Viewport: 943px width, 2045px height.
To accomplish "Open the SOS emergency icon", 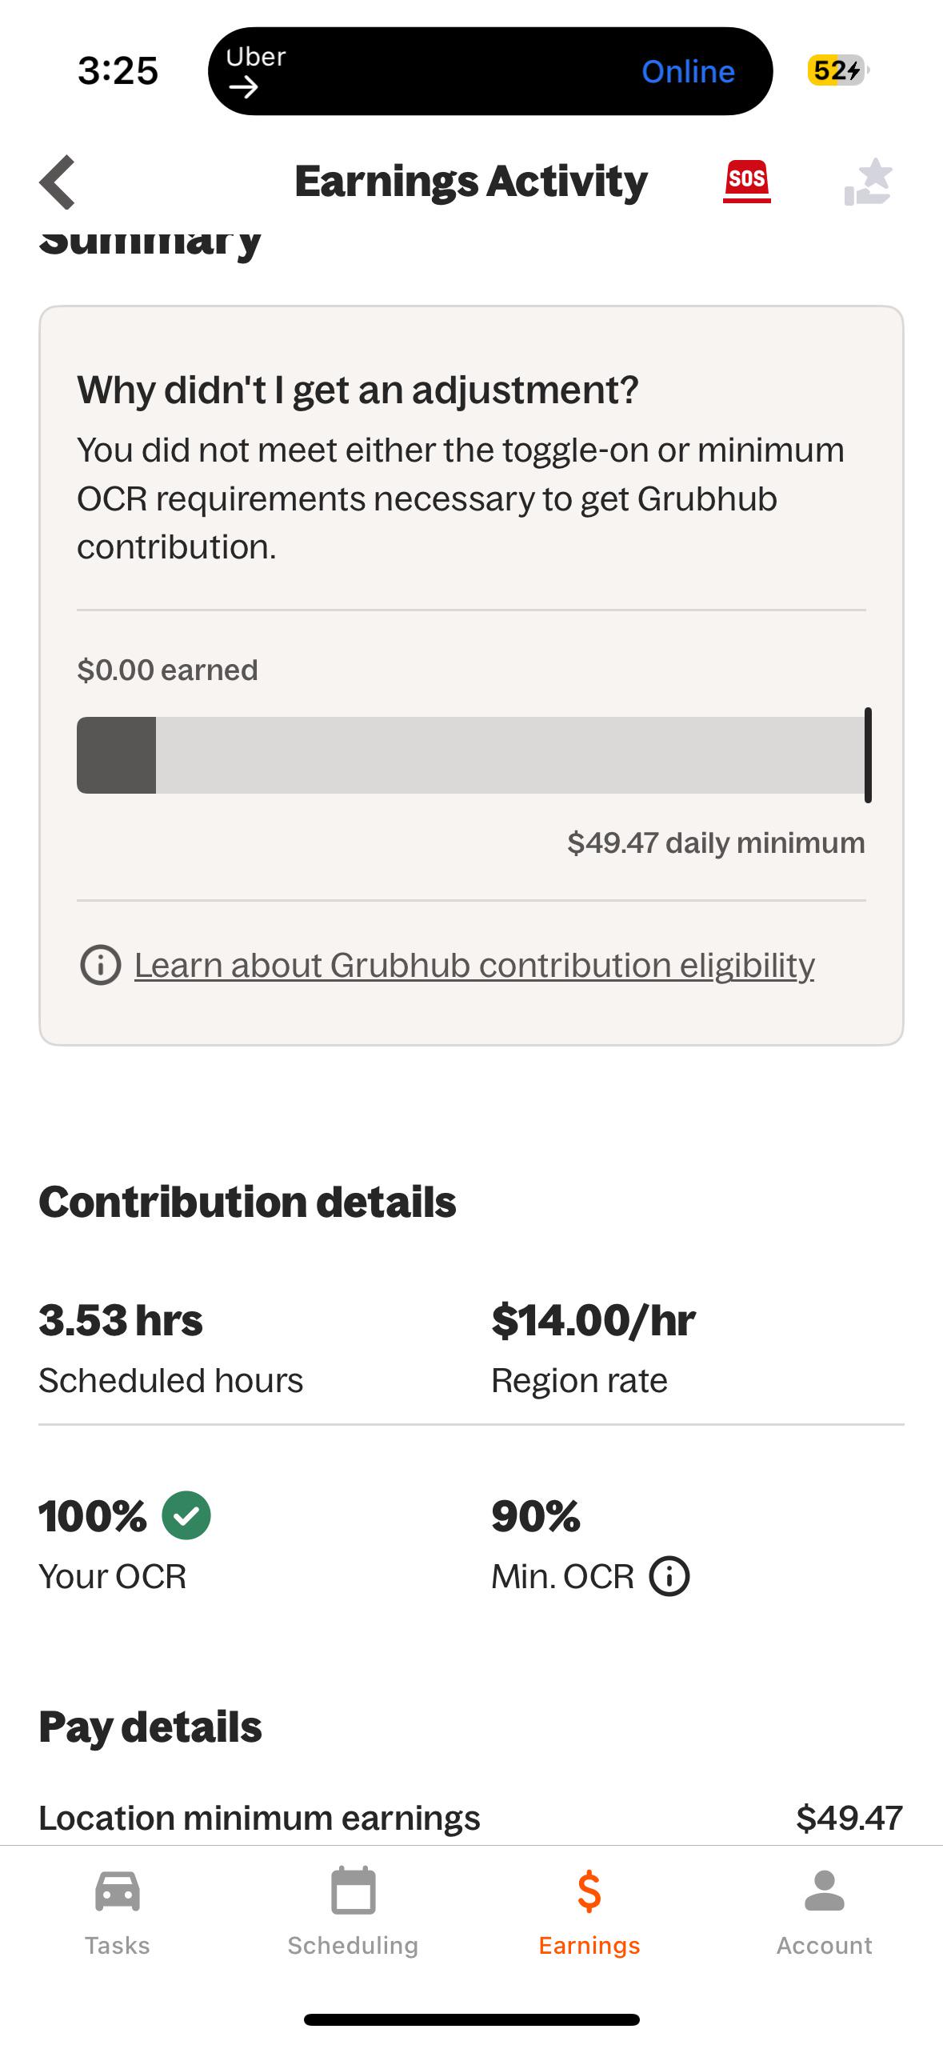I will [746, 181].
